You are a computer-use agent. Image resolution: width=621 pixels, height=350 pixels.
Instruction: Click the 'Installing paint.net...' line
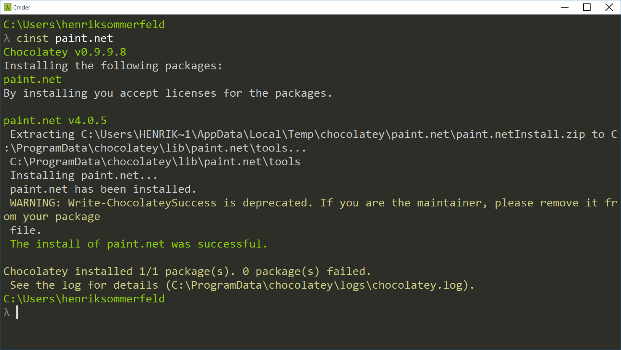click(x=84, y=176)
